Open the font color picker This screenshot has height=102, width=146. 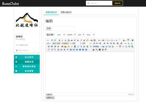click(x=99, y=40)
